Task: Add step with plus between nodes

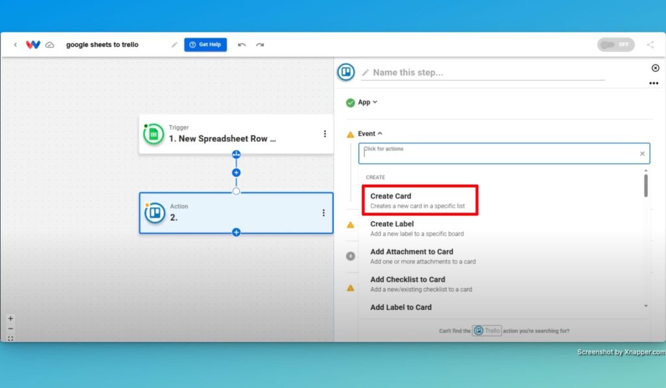Action: pyautogui.click(x=236, y=173)
